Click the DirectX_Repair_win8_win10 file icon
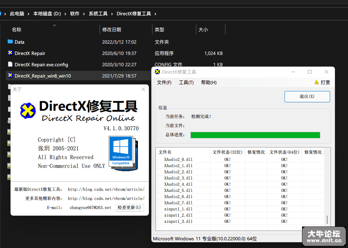Screen dimensions: 348x248 pos(10,76)
